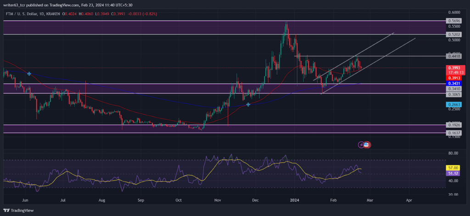The width and height of the screenshot is (470, 216).
Task: Click the high value H0.4060
Action: pyautogui.click(x=86, y=14)
